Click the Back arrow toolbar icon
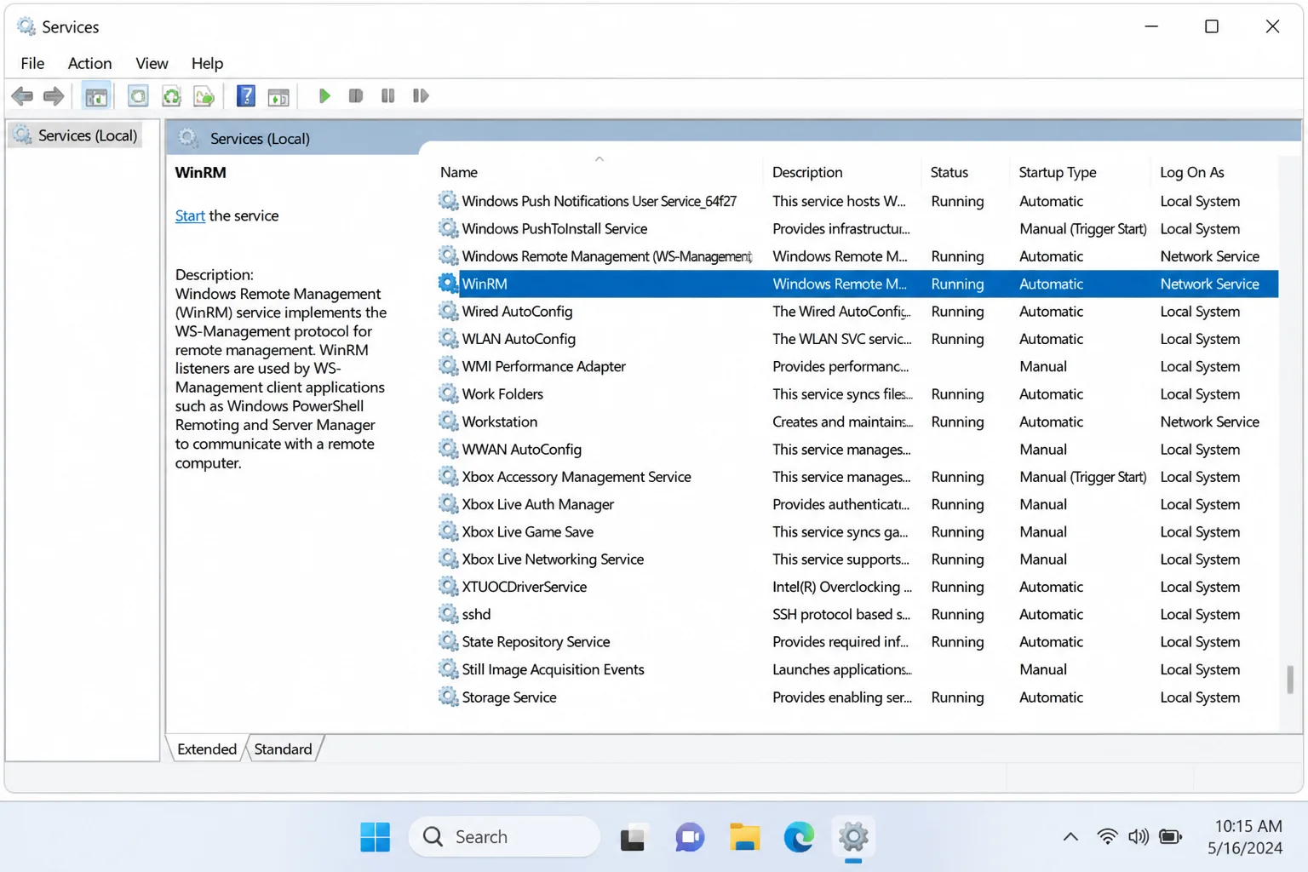This screenshot has height=872, width=1308. [x=22, y=96]
